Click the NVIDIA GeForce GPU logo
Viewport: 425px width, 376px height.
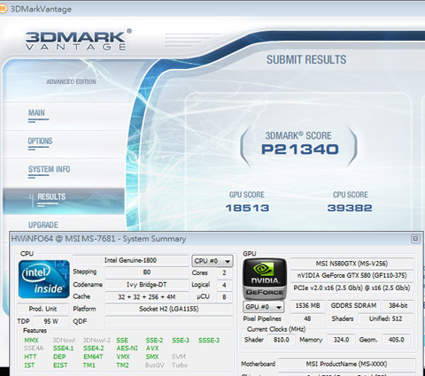(265, 279)
